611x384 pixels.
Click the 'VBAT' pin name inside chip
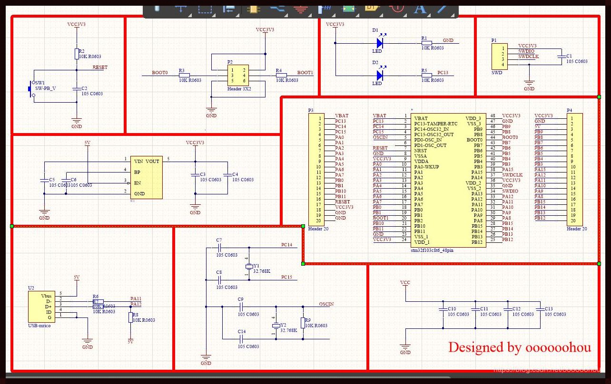421,118
